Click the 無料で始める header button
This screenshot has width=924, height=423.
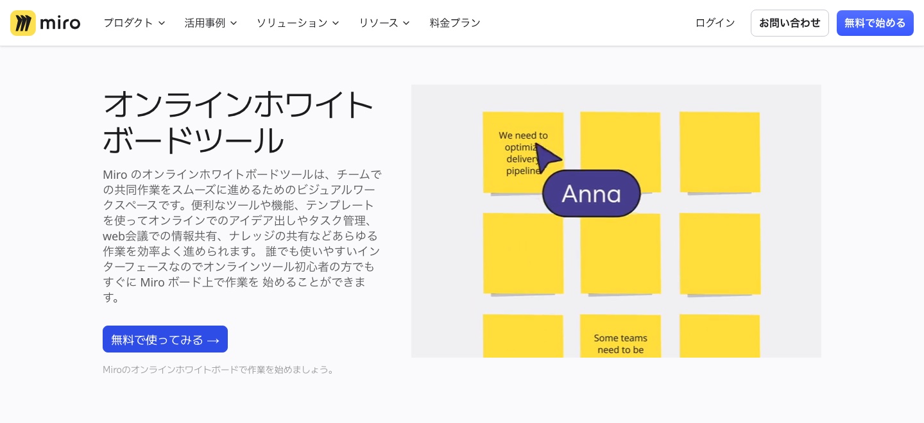tap(875, 23)
